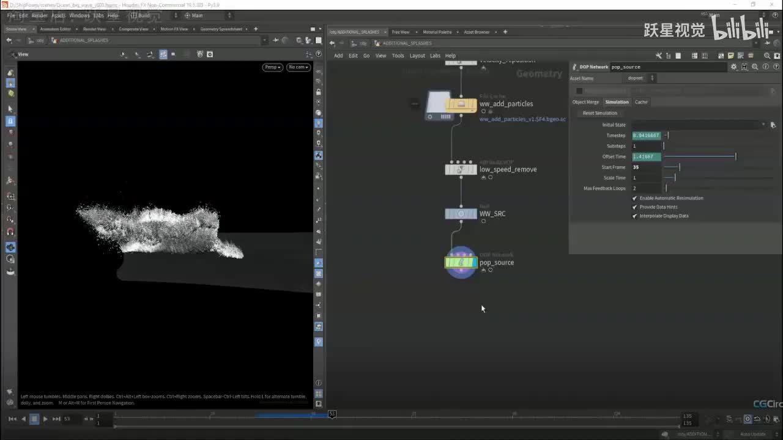Viewport: 783px width, 440px height.
Task: Uncheck Provide Data Hints
Action: (634, 207)
